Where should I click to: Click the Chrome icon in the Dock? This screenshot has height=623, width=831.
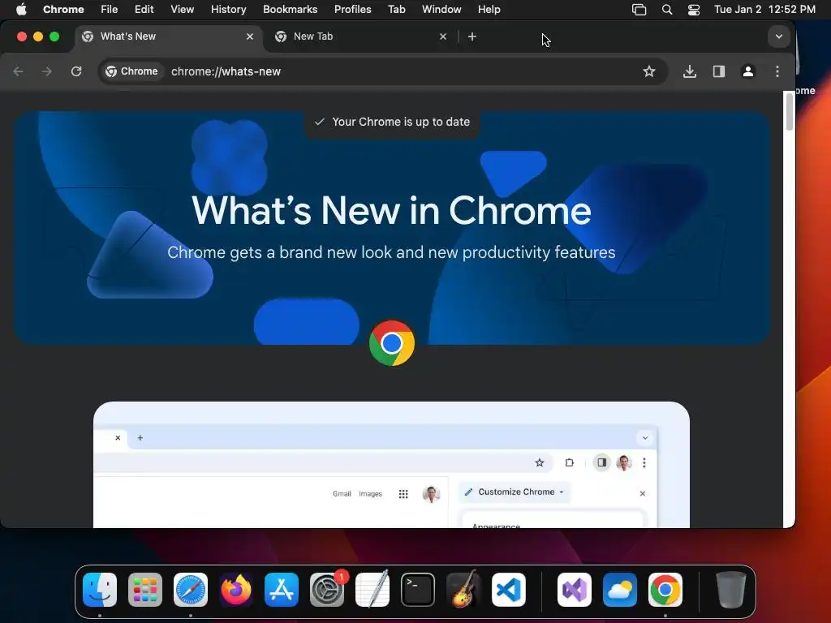point(665,590)
